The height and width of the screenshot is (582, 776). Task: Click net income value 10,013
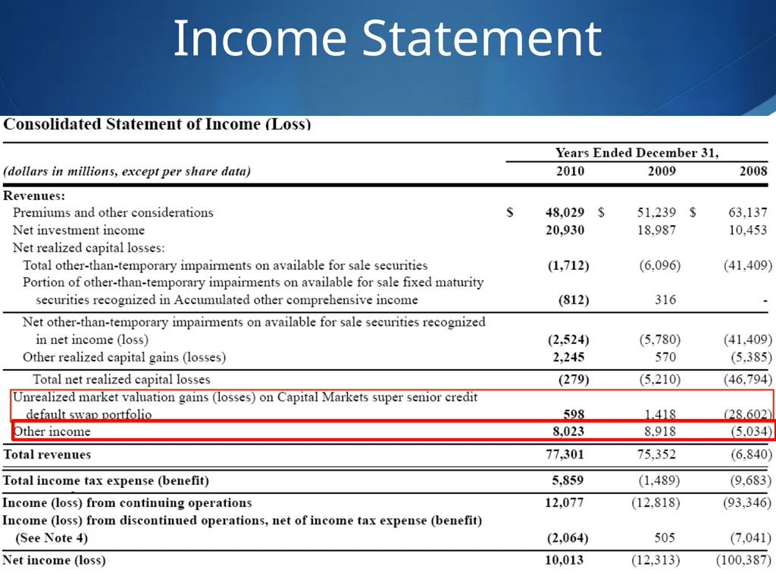coord(564,560)
